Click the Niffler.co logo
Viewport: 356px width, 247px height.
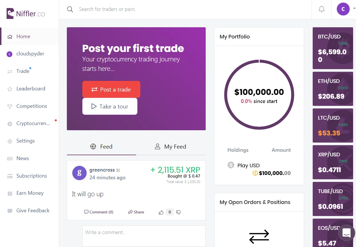tap(26, 13)
